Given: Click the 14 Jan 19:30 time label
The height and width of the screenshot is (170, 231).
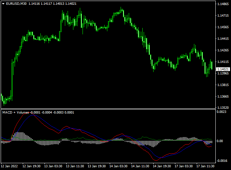Looking at the screenshot, I should pos(162,166).
